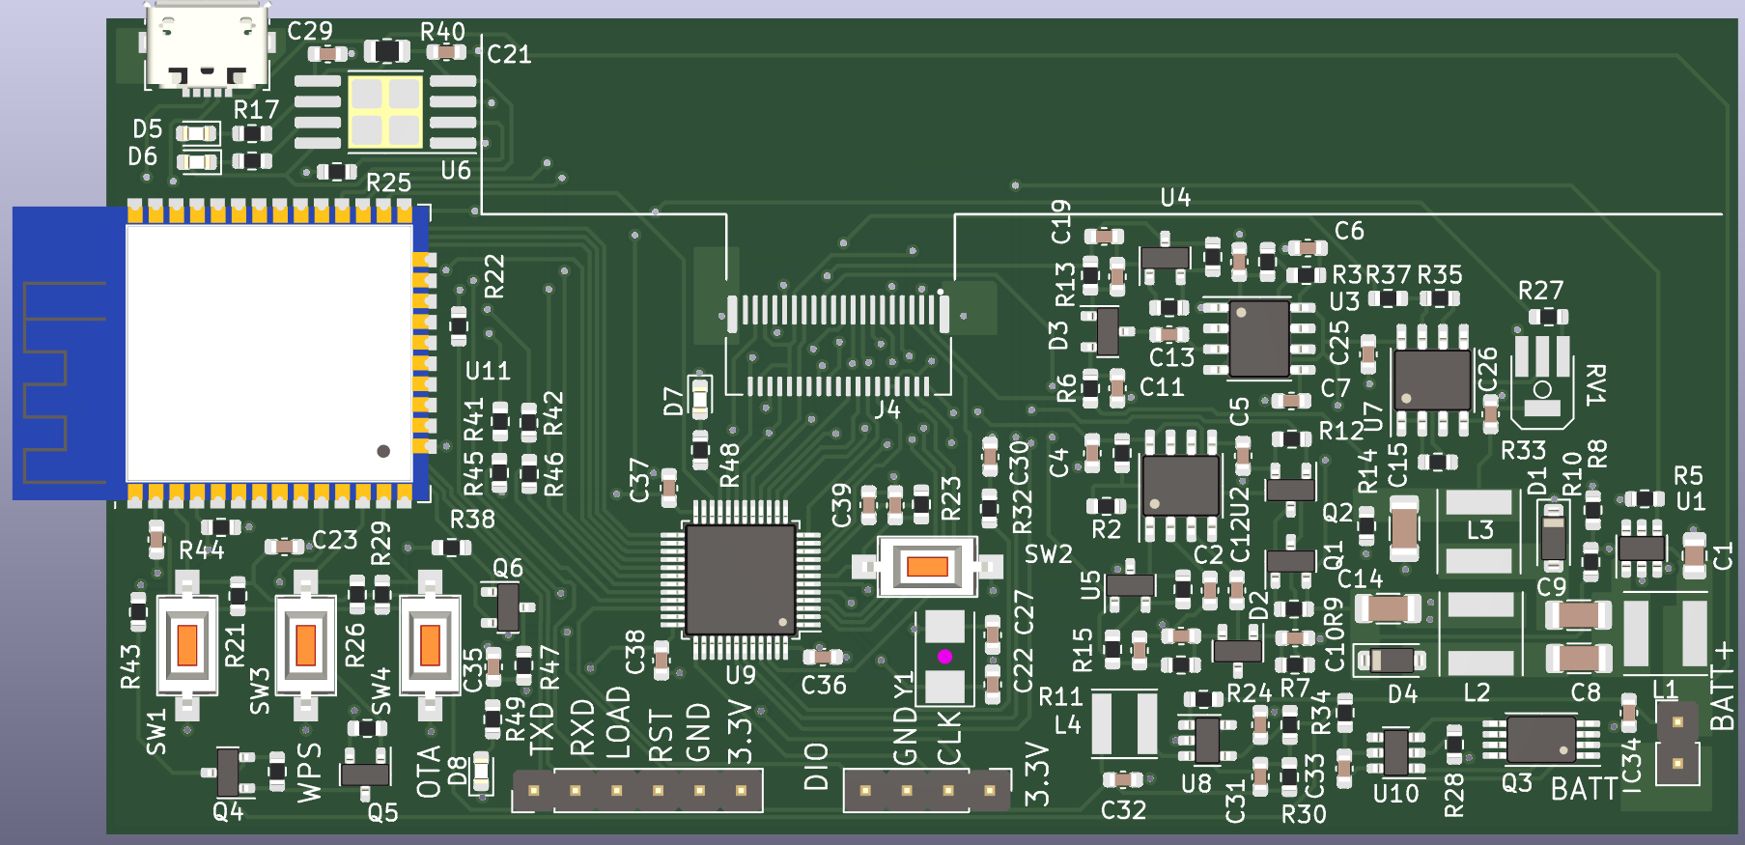
Task: Click the D5 LED
Action: pos(198,134)
